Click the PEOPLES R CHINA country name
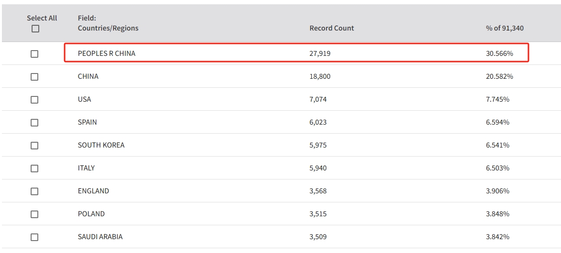The height and width of the screenshot is (253, 561). (107, 53)
